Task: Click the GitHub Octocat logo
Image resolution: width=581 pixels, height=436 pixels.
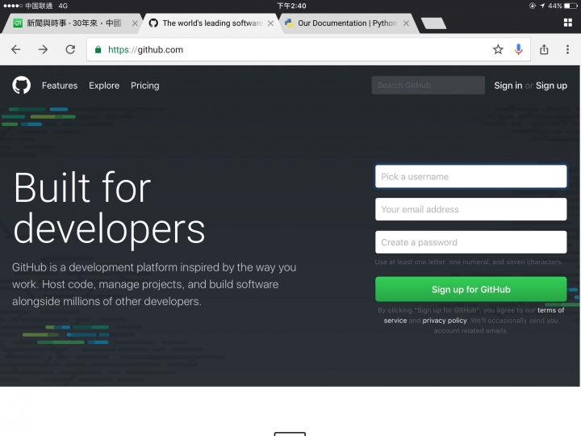Action: [22, 86]
